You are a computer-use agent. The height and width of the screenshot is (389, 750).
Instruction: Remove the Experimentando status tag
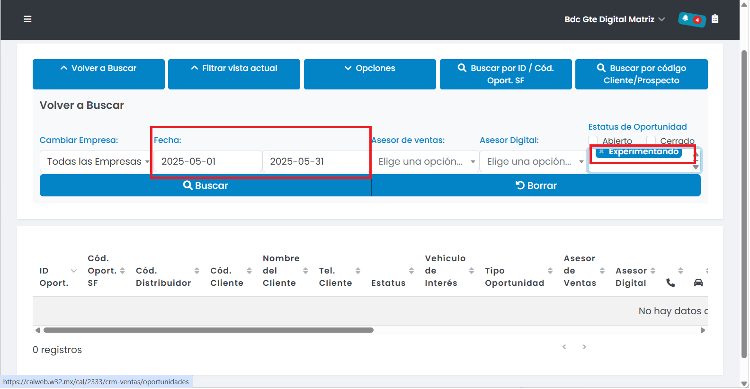tap(601, 151)
